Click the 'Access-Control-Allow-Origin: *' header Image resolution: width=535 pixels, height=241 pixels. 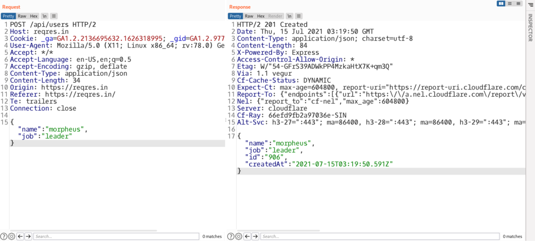(x=296, y=60)
